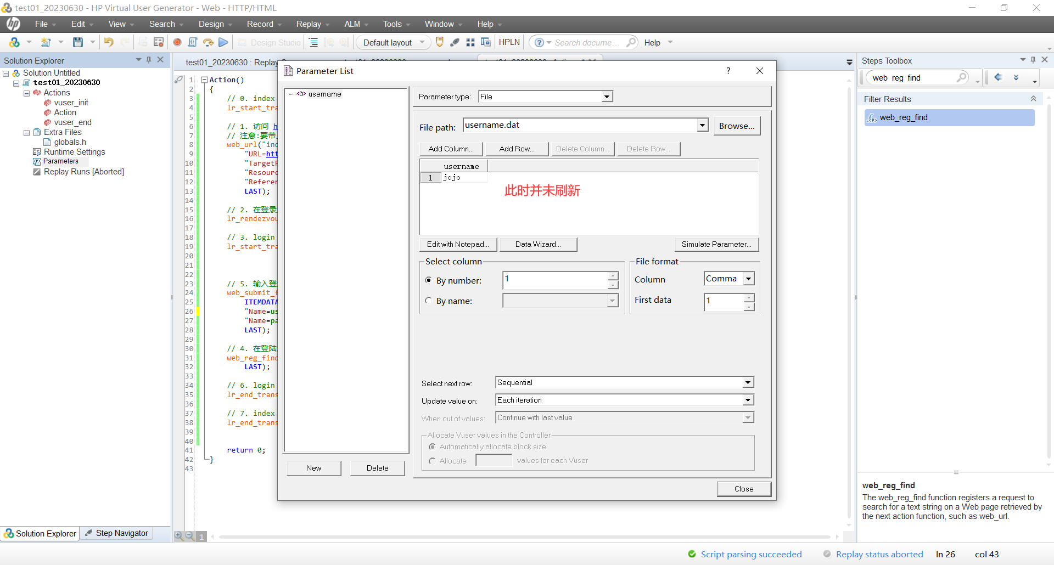Click the Regenerate Script icon with red dot
The width and height of the screenshot is (1054, 565).
click(159, 42)
